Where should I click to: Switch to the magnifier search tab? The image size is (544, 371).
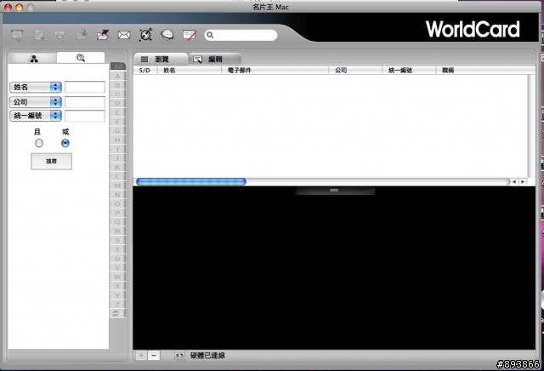point(81,58)
